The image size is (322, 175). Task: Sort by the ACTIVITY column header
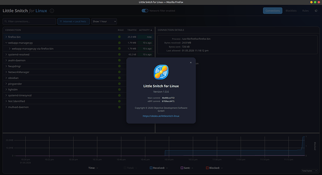[146, 30]
